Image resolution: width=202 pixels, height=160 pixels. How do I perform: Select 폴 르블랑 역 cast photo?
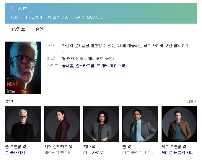[x=23, y=124]
